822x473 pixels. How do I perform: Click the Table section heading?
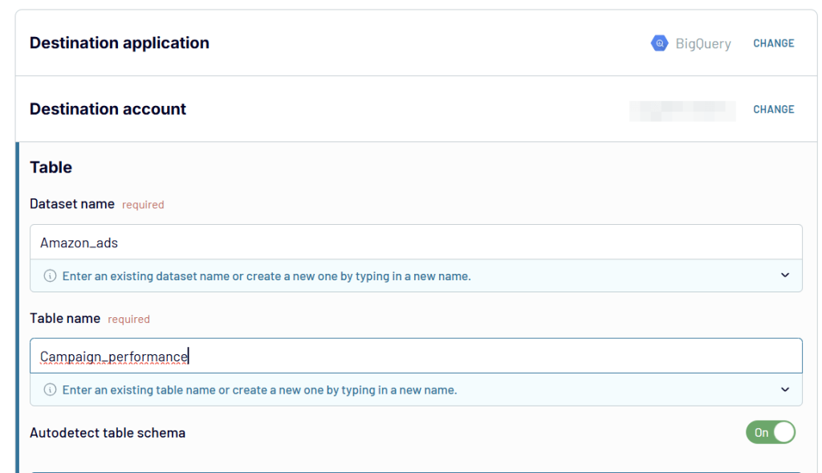[51, 167]
